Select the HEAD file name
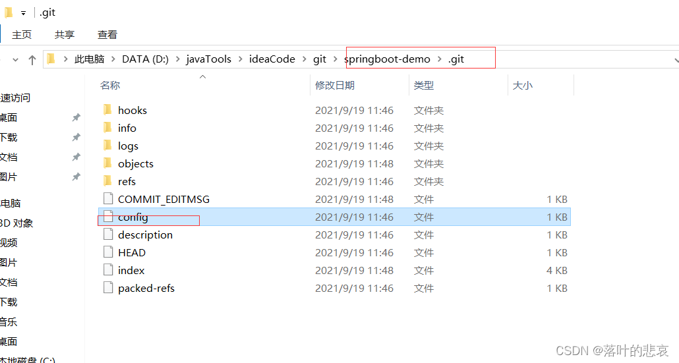 coord(132,253)
